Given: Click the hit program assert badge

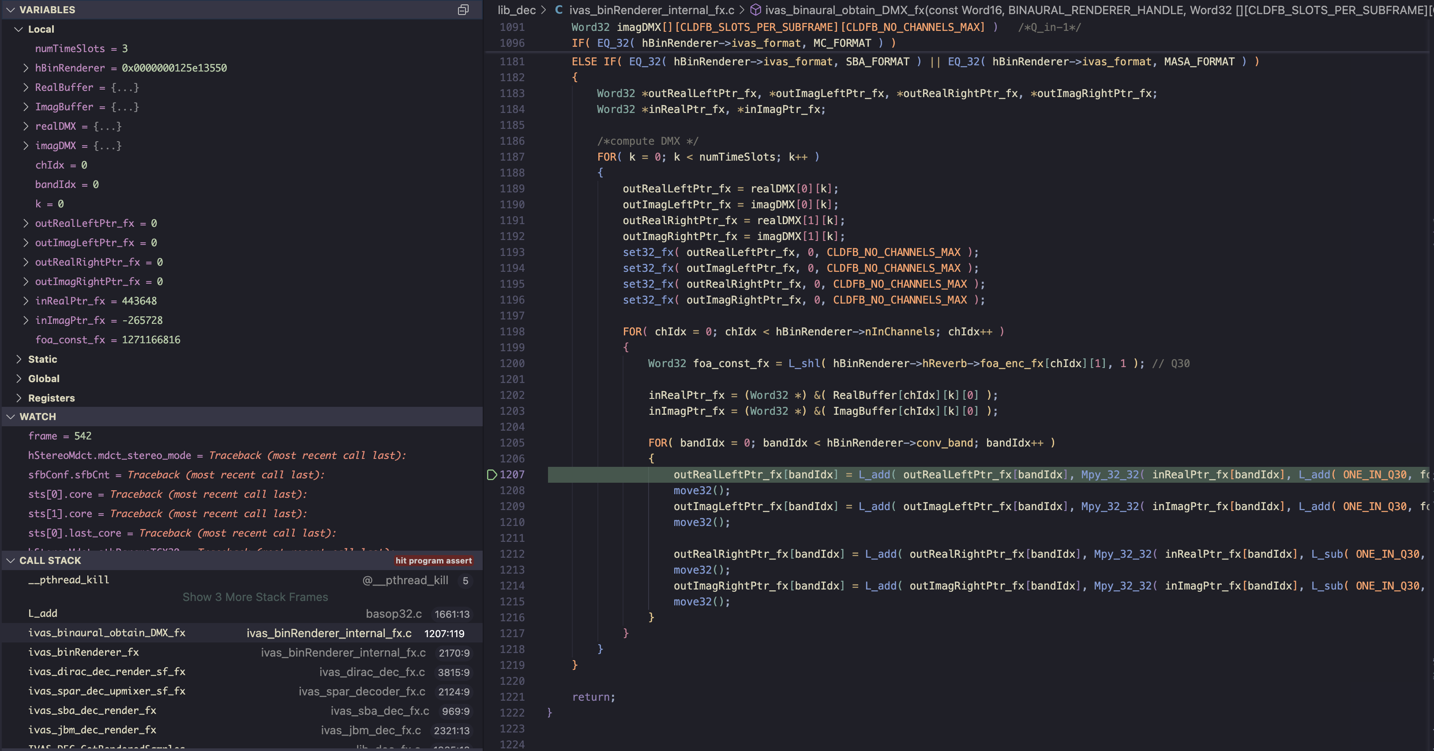Looking at the screenshot, I should 433,560.
